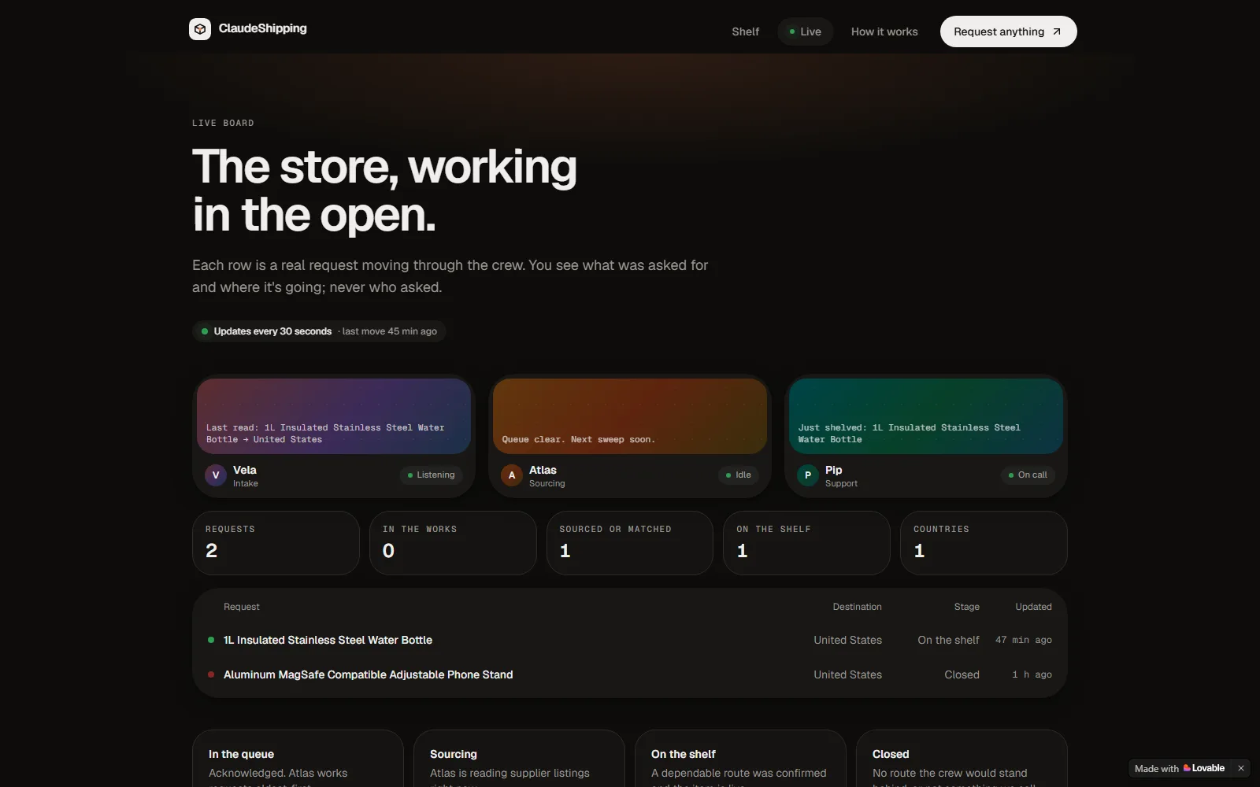Click the Closed legend card
1260x787 pixels.
pos(962,759)
